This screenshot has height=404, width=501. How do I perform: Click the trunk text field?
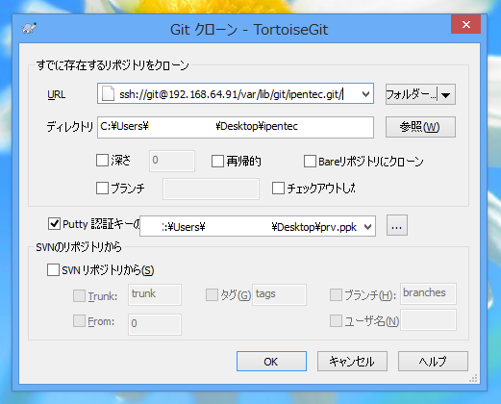[155, 294]
